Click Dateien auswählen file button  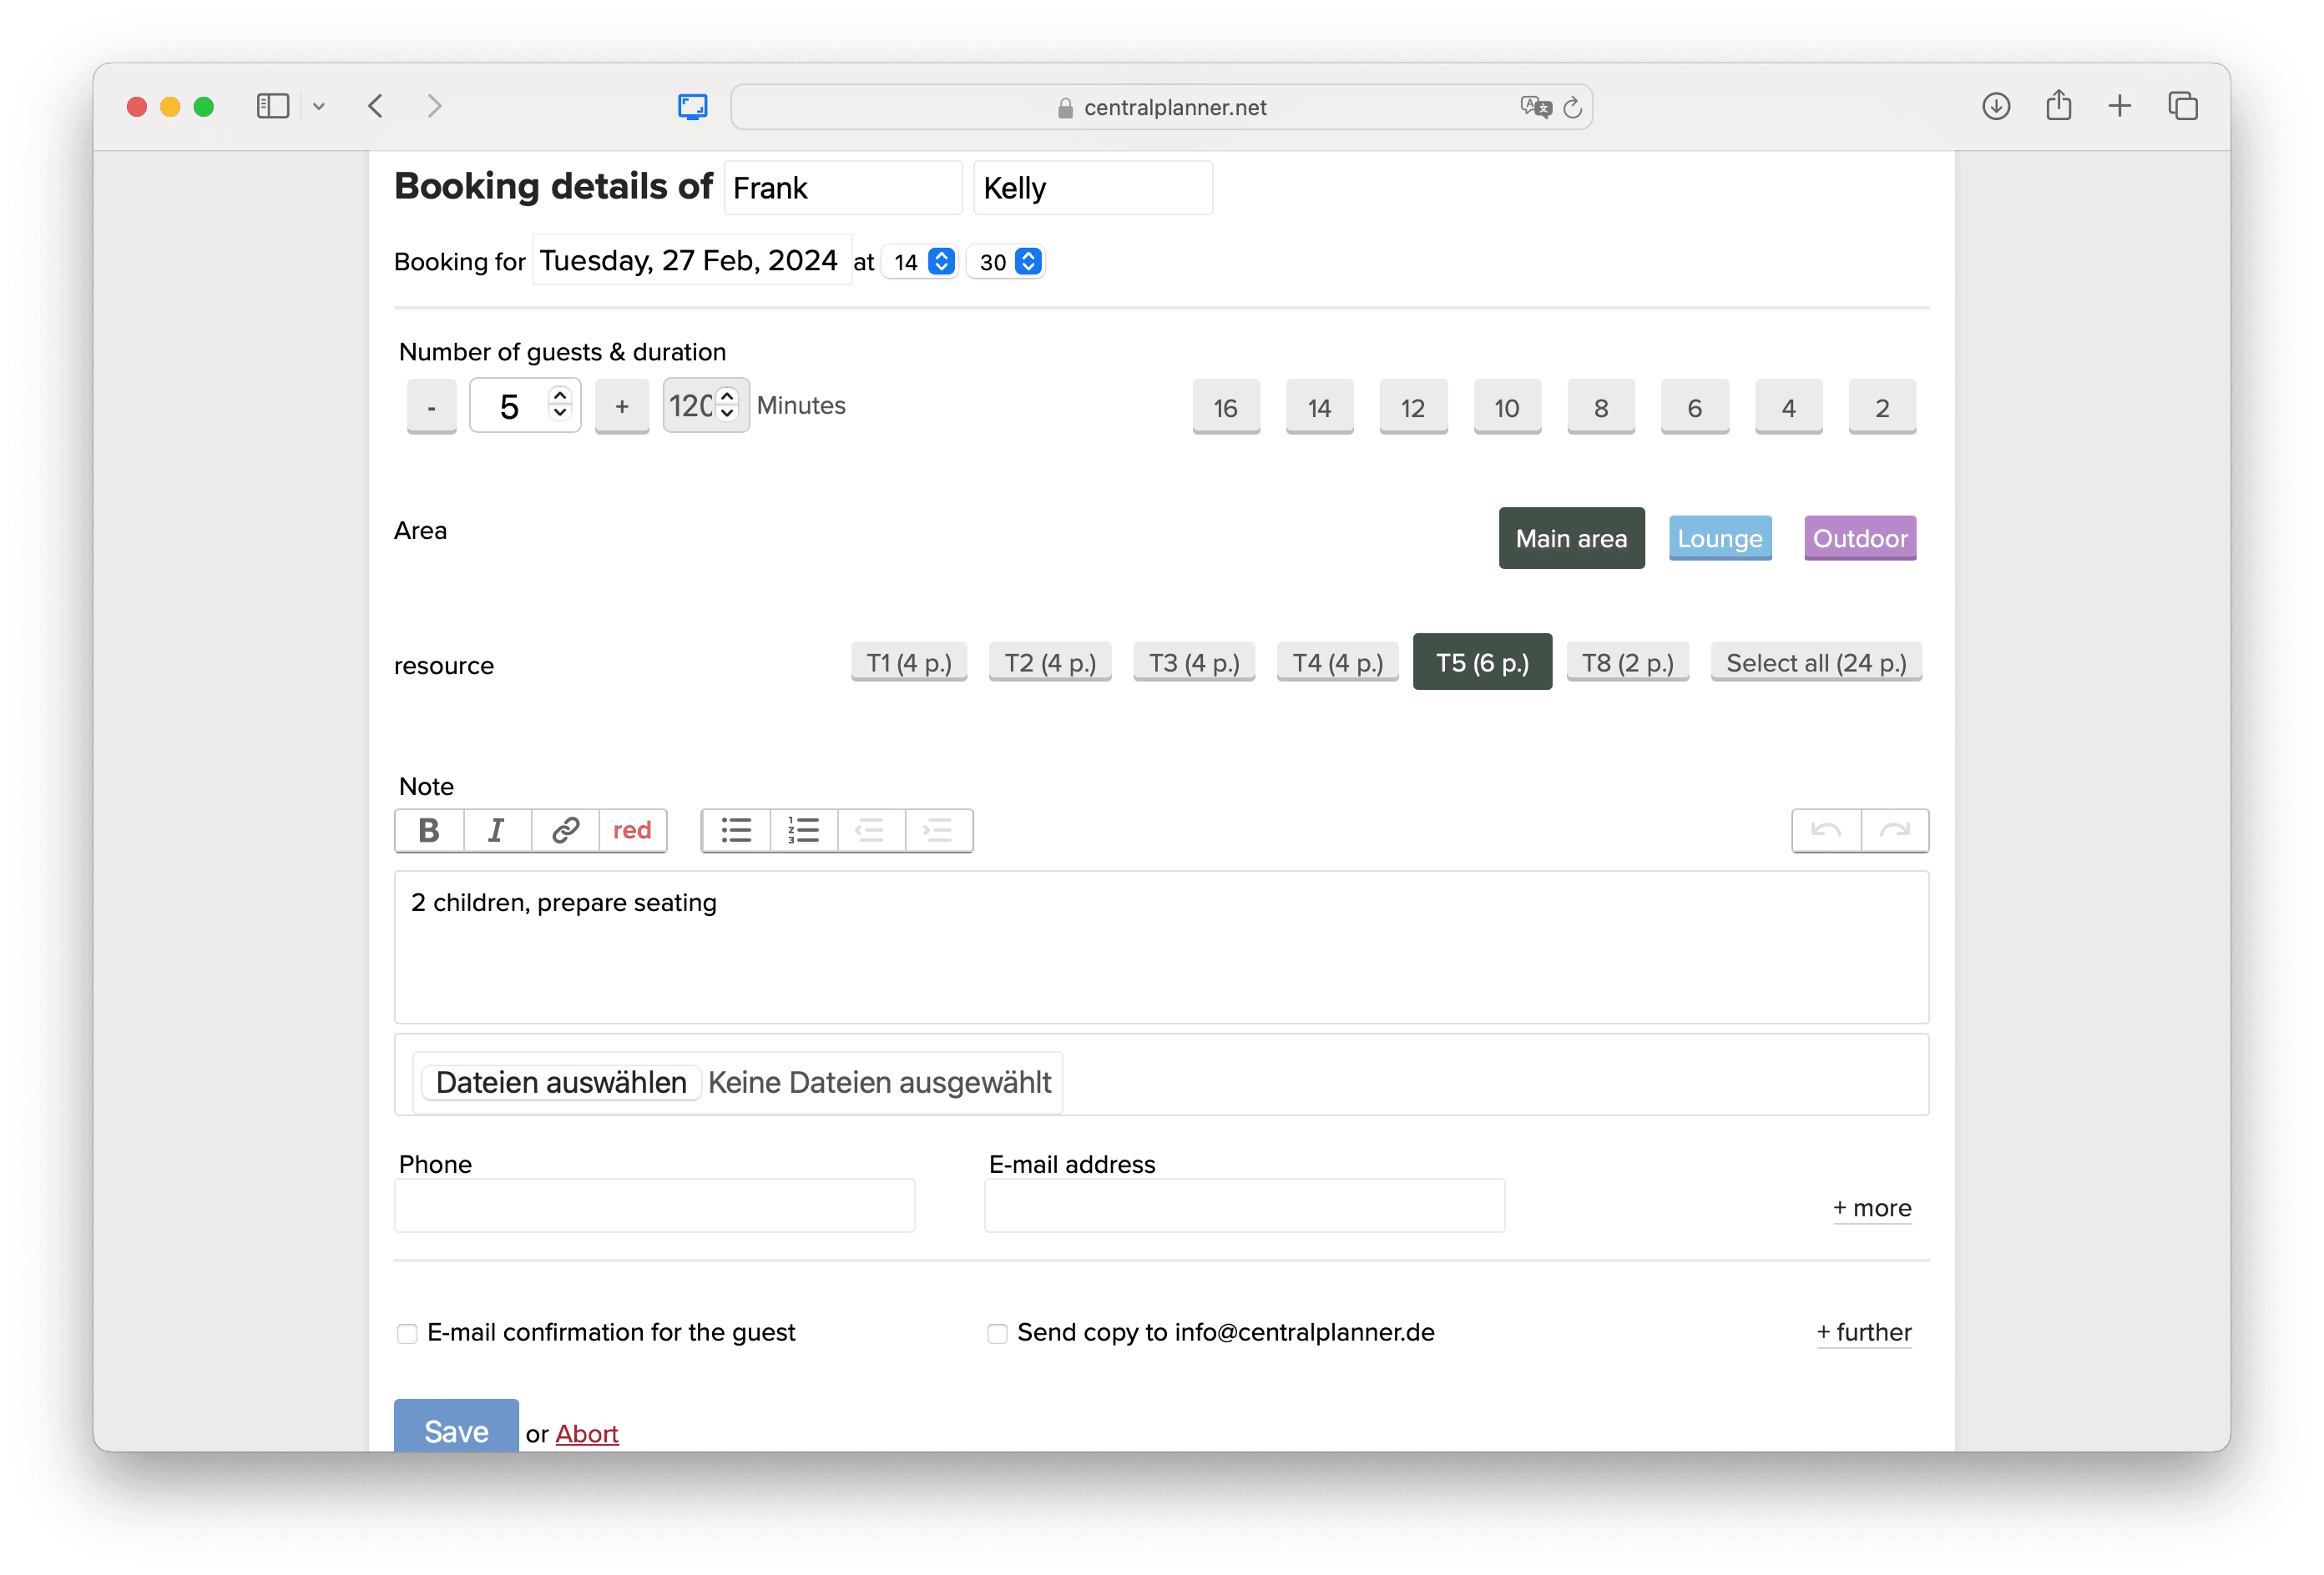pyautogui.click(x=561, y=1082)
